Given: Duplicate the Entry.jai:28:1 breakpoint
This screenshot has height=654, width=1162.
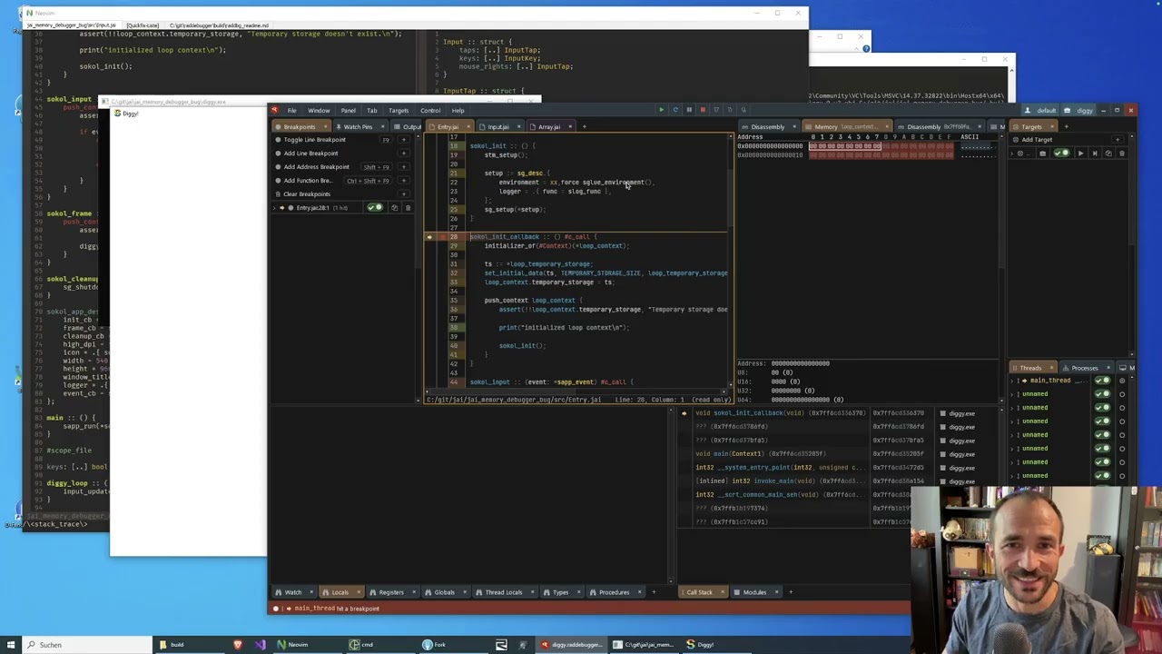Looking at the screenshot, I should click(394, 208).
